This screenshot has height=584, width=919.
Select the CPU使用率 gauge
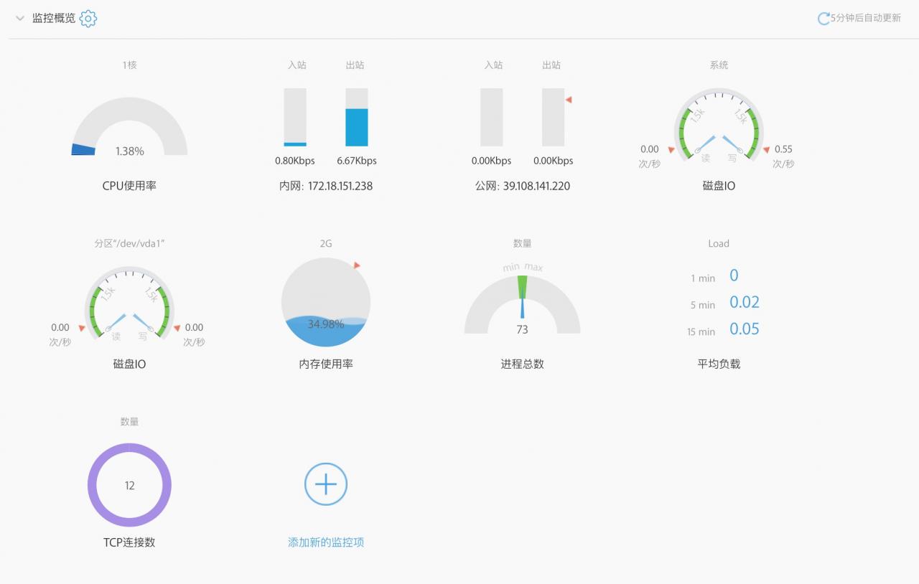click(130, 127)
